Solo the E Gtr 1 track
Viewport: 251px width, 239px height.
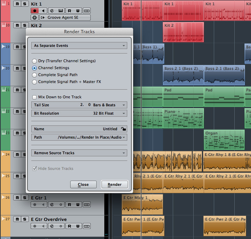click(x=24, y=198)
